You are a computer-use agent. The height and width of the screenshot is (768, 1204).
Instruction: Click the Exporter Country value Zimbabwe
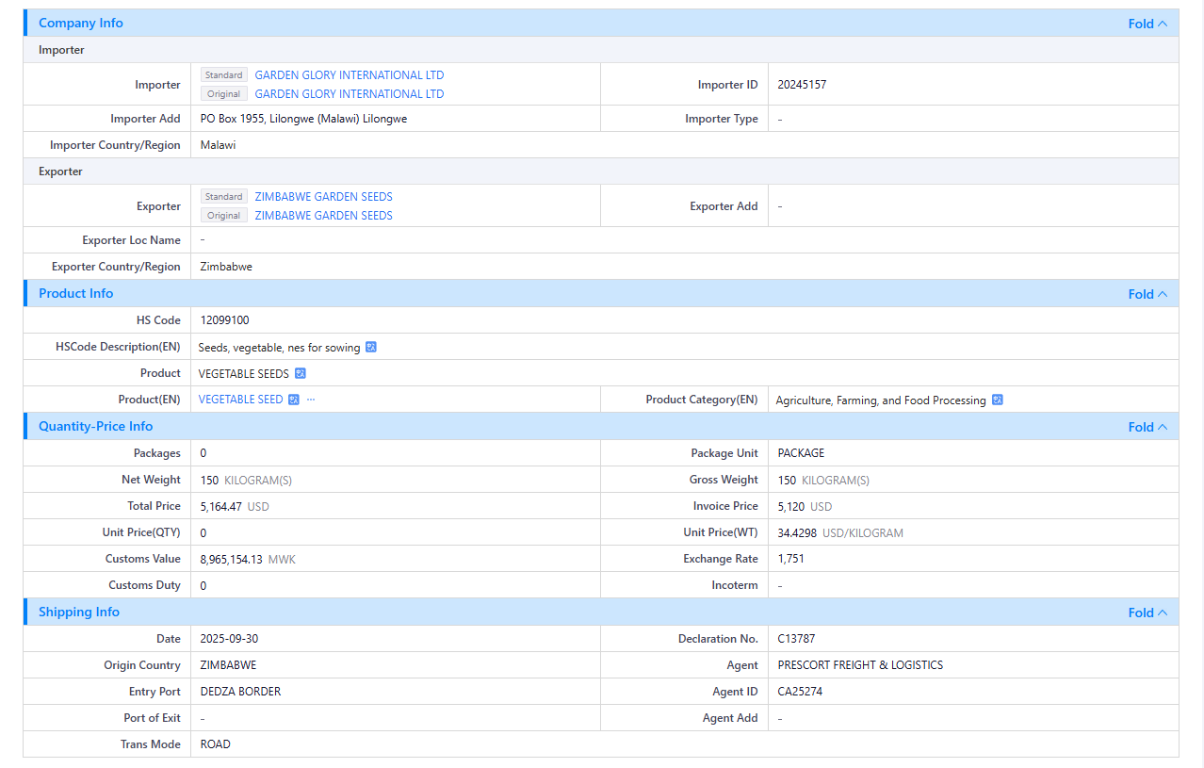[x=227, y=267]
